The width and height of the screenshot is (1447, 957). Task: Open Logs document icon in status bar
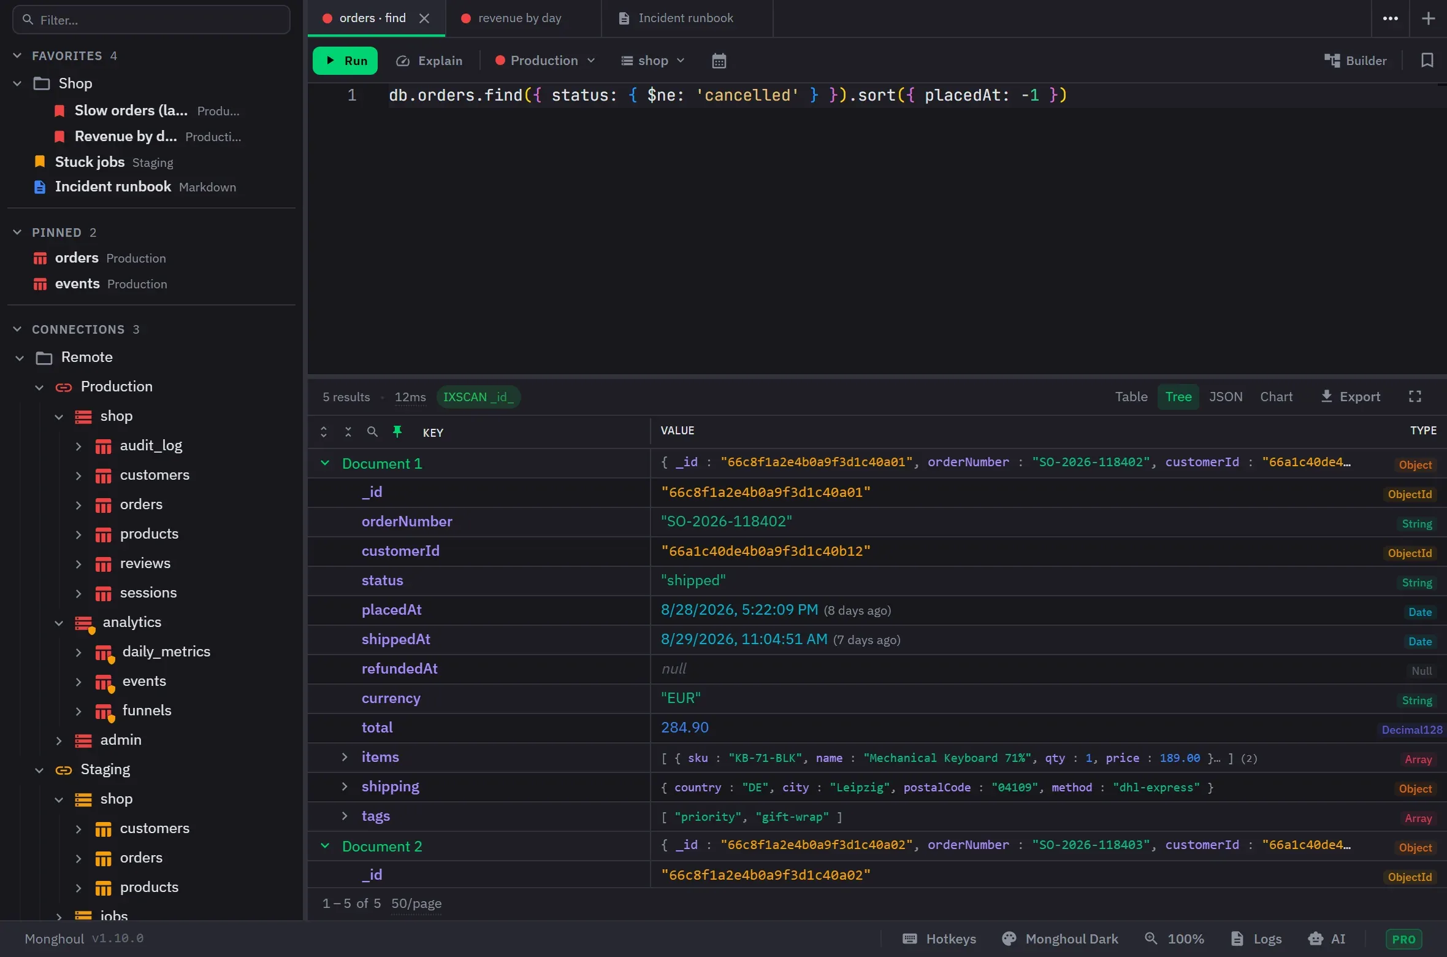click(x=1237, y=939)
